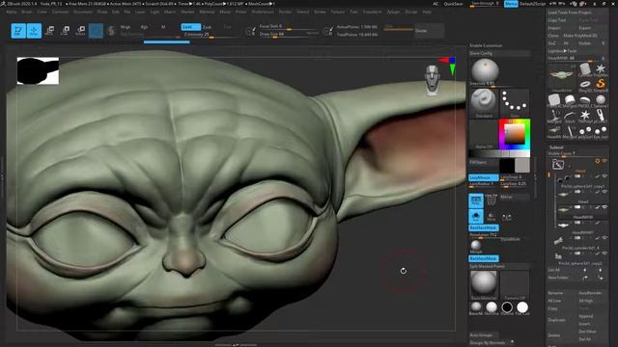Viewport: 618px width, 347px height.
Task: Open the Alpha Off selector
Action: 484,134
